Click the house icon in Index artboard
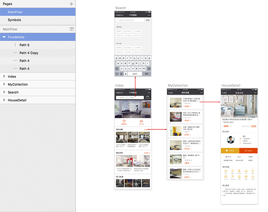Viewport: 268px width, 212px height. click(124, 121)
